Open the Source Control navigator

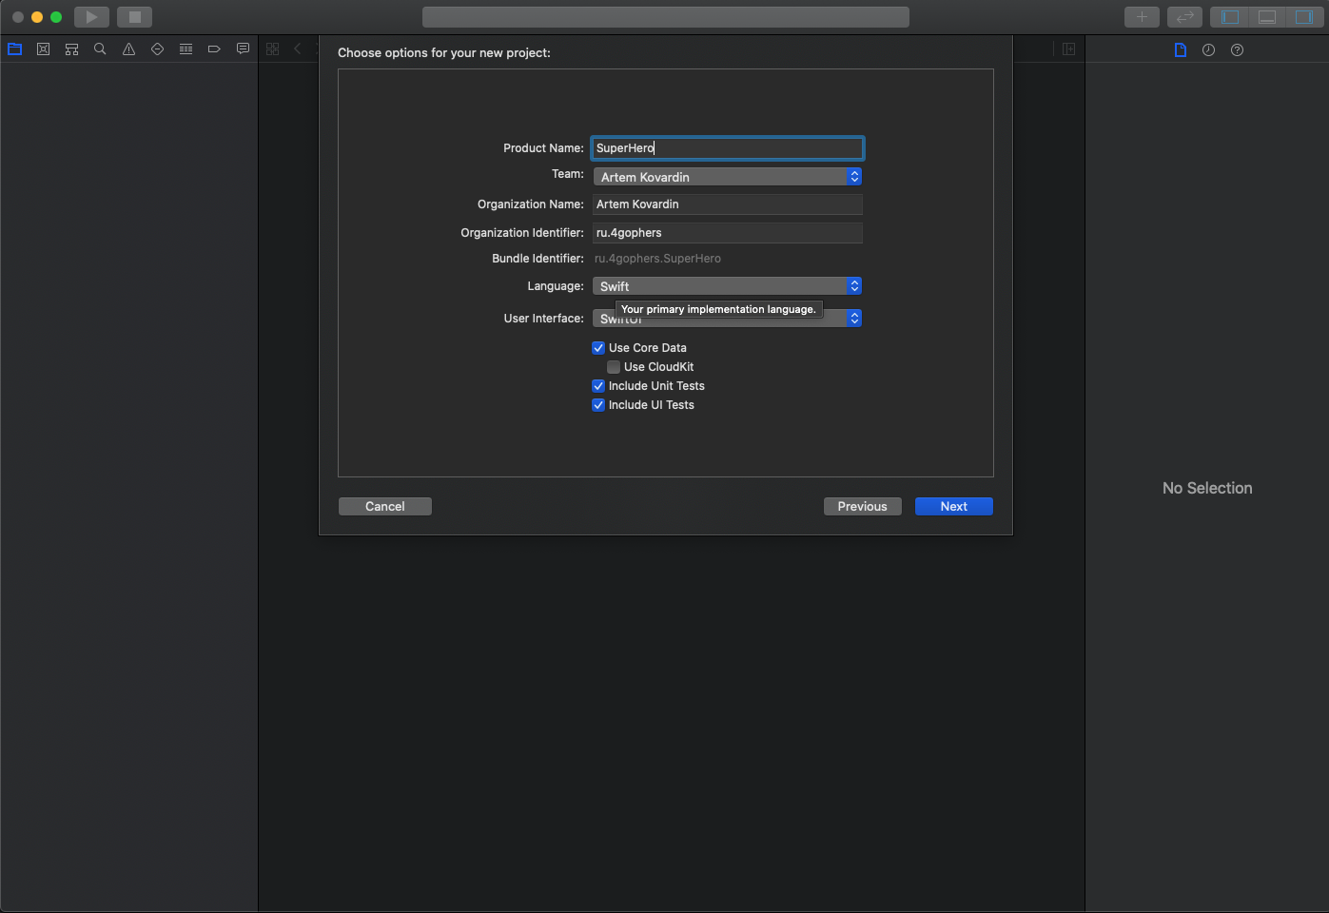click(44, 49)
